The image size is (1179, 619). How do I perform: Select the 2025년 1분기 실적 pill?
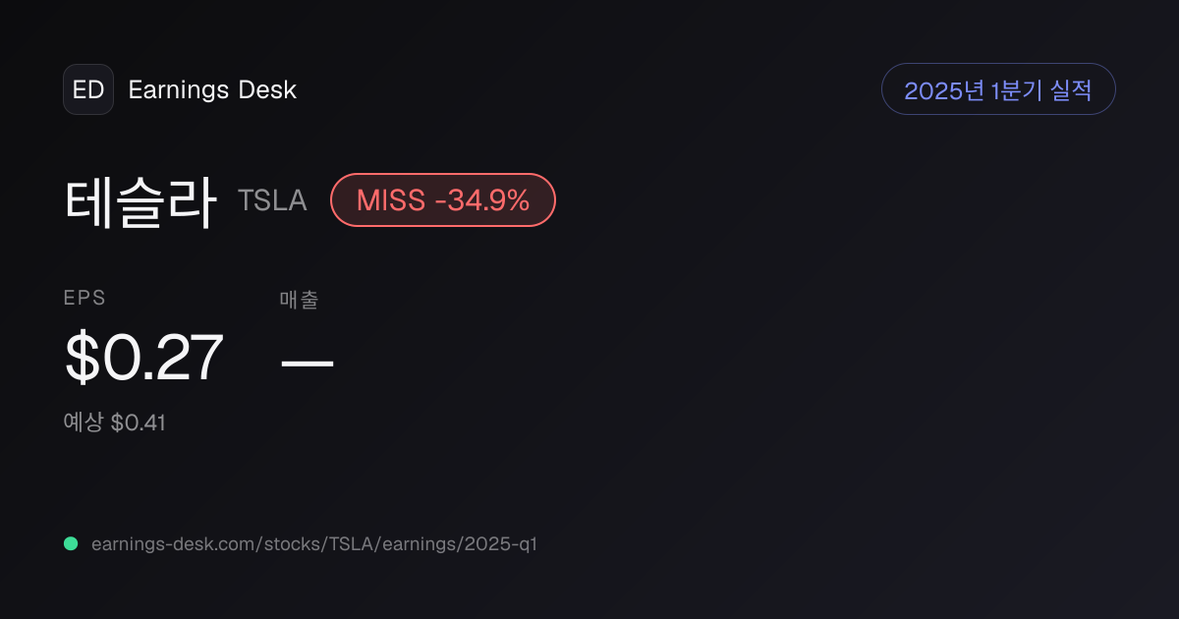(998, 89)
